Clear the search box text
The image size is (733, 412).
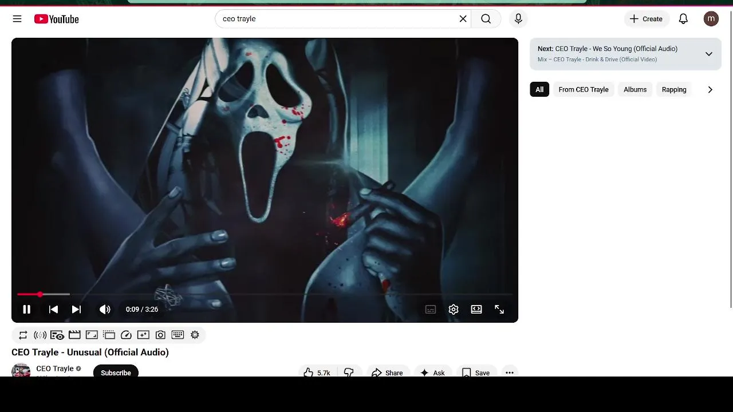(x=463, y=19)
